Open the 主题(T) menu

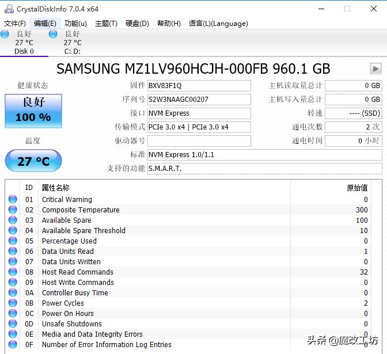coord(106,24)
